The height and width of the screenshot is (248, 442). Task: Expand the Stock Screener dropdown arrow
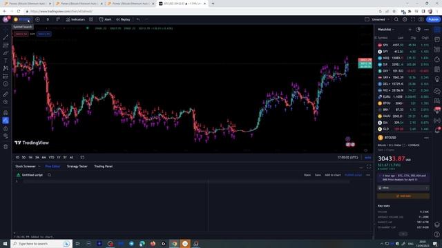(39, 167)
